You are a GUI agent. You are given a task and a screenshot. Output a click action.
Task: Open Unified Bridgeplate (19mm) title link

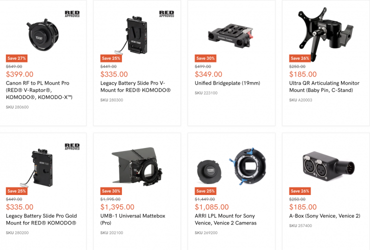227,83
